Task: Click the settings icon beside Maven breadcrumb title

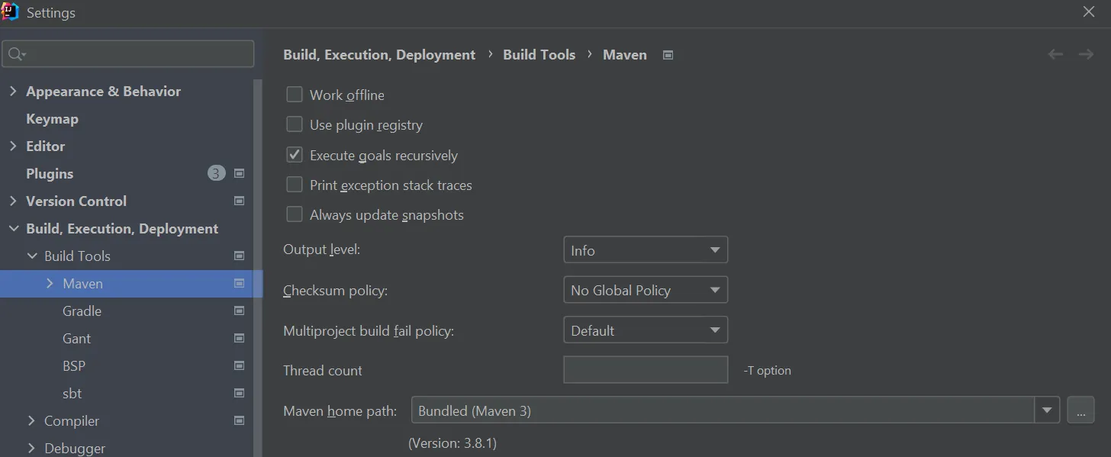Action: 668,55
